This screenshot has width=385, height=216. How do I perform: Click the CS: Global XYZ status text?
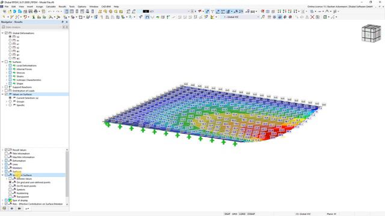[x=303, y=214]
